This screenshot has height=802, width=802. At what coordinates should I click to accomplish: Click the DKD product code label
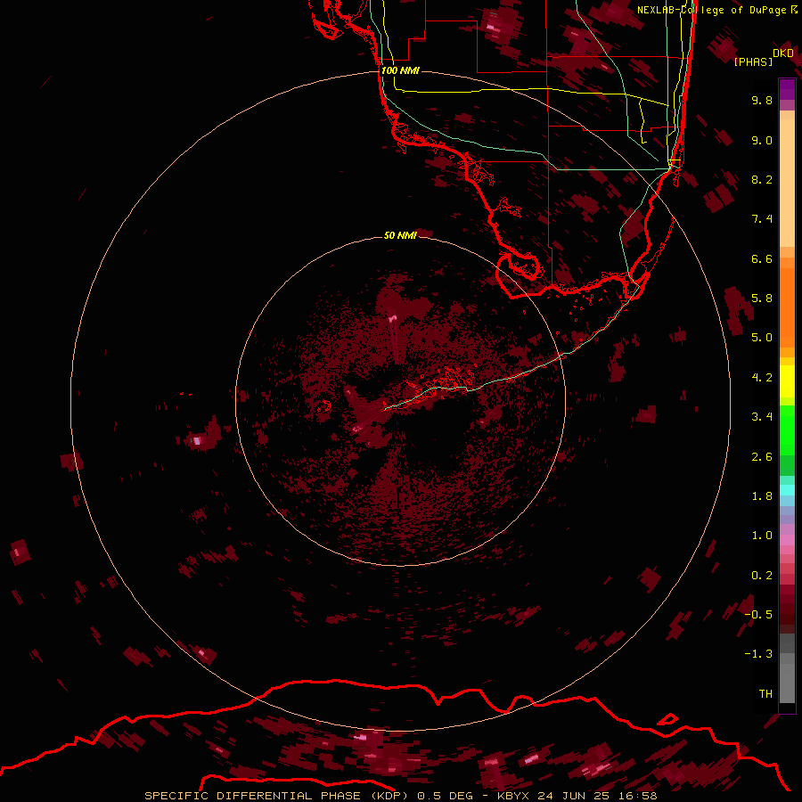click(783, 53)
